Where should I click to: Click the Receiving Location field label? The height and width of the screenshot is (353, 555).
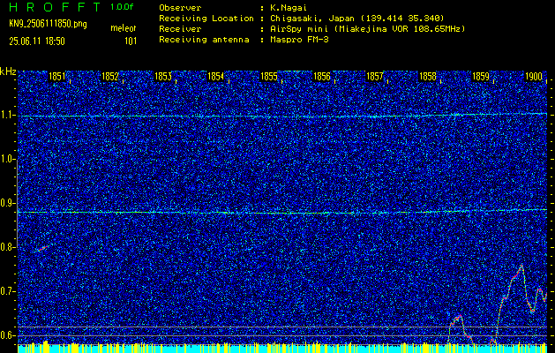[x=206, y=18]
